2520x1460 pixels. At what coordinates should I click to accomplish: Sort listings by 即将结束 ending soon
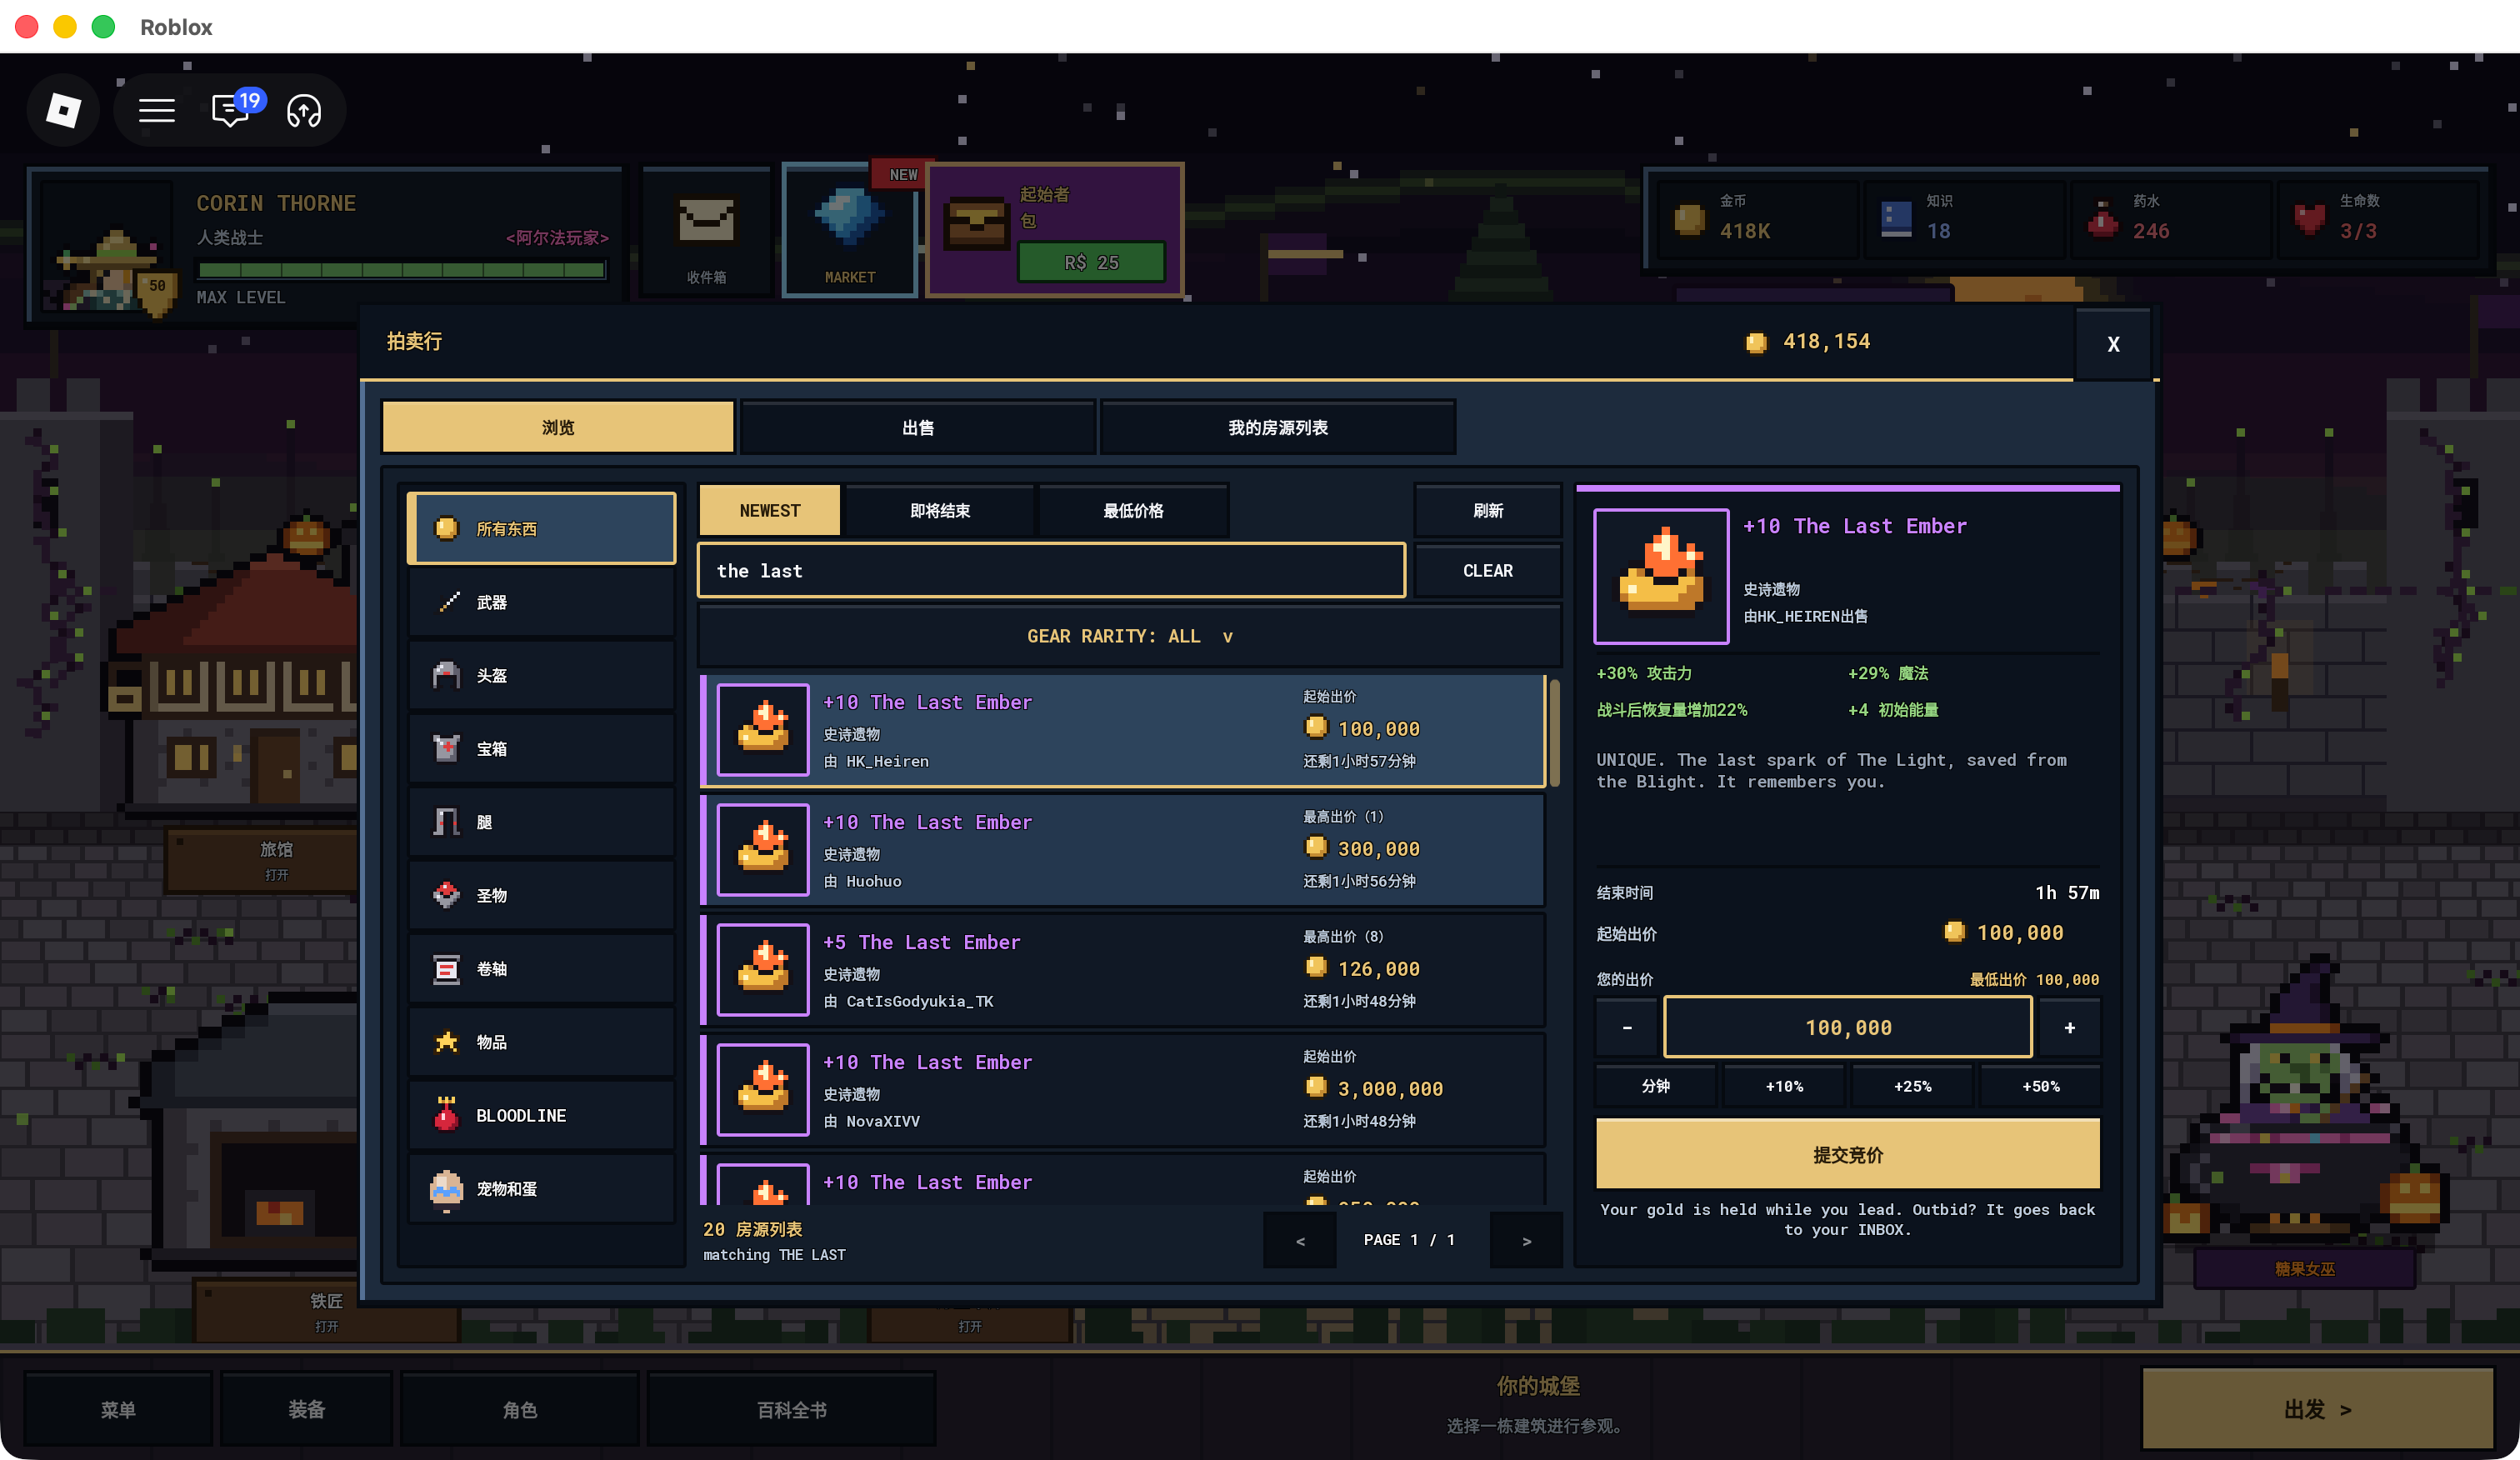(939, 510)
